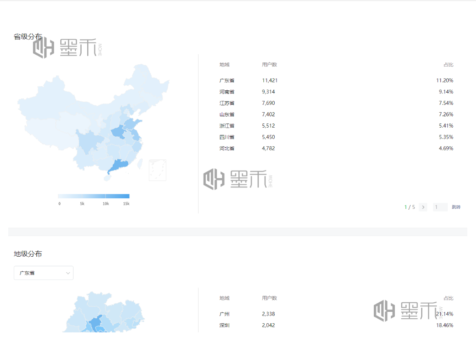Click the page number input field
Image resolution: width=476 pixels, height=357 pixels.
pyautogui.click(x=440, y=207)
